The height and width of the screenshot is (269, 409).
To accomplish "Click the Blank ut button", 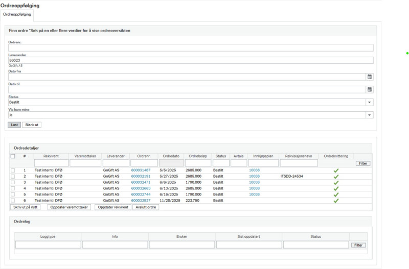I will point(32,125).
